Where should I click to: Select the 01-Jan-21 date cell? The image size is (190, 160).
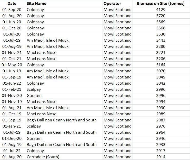[x=12, y=126]
